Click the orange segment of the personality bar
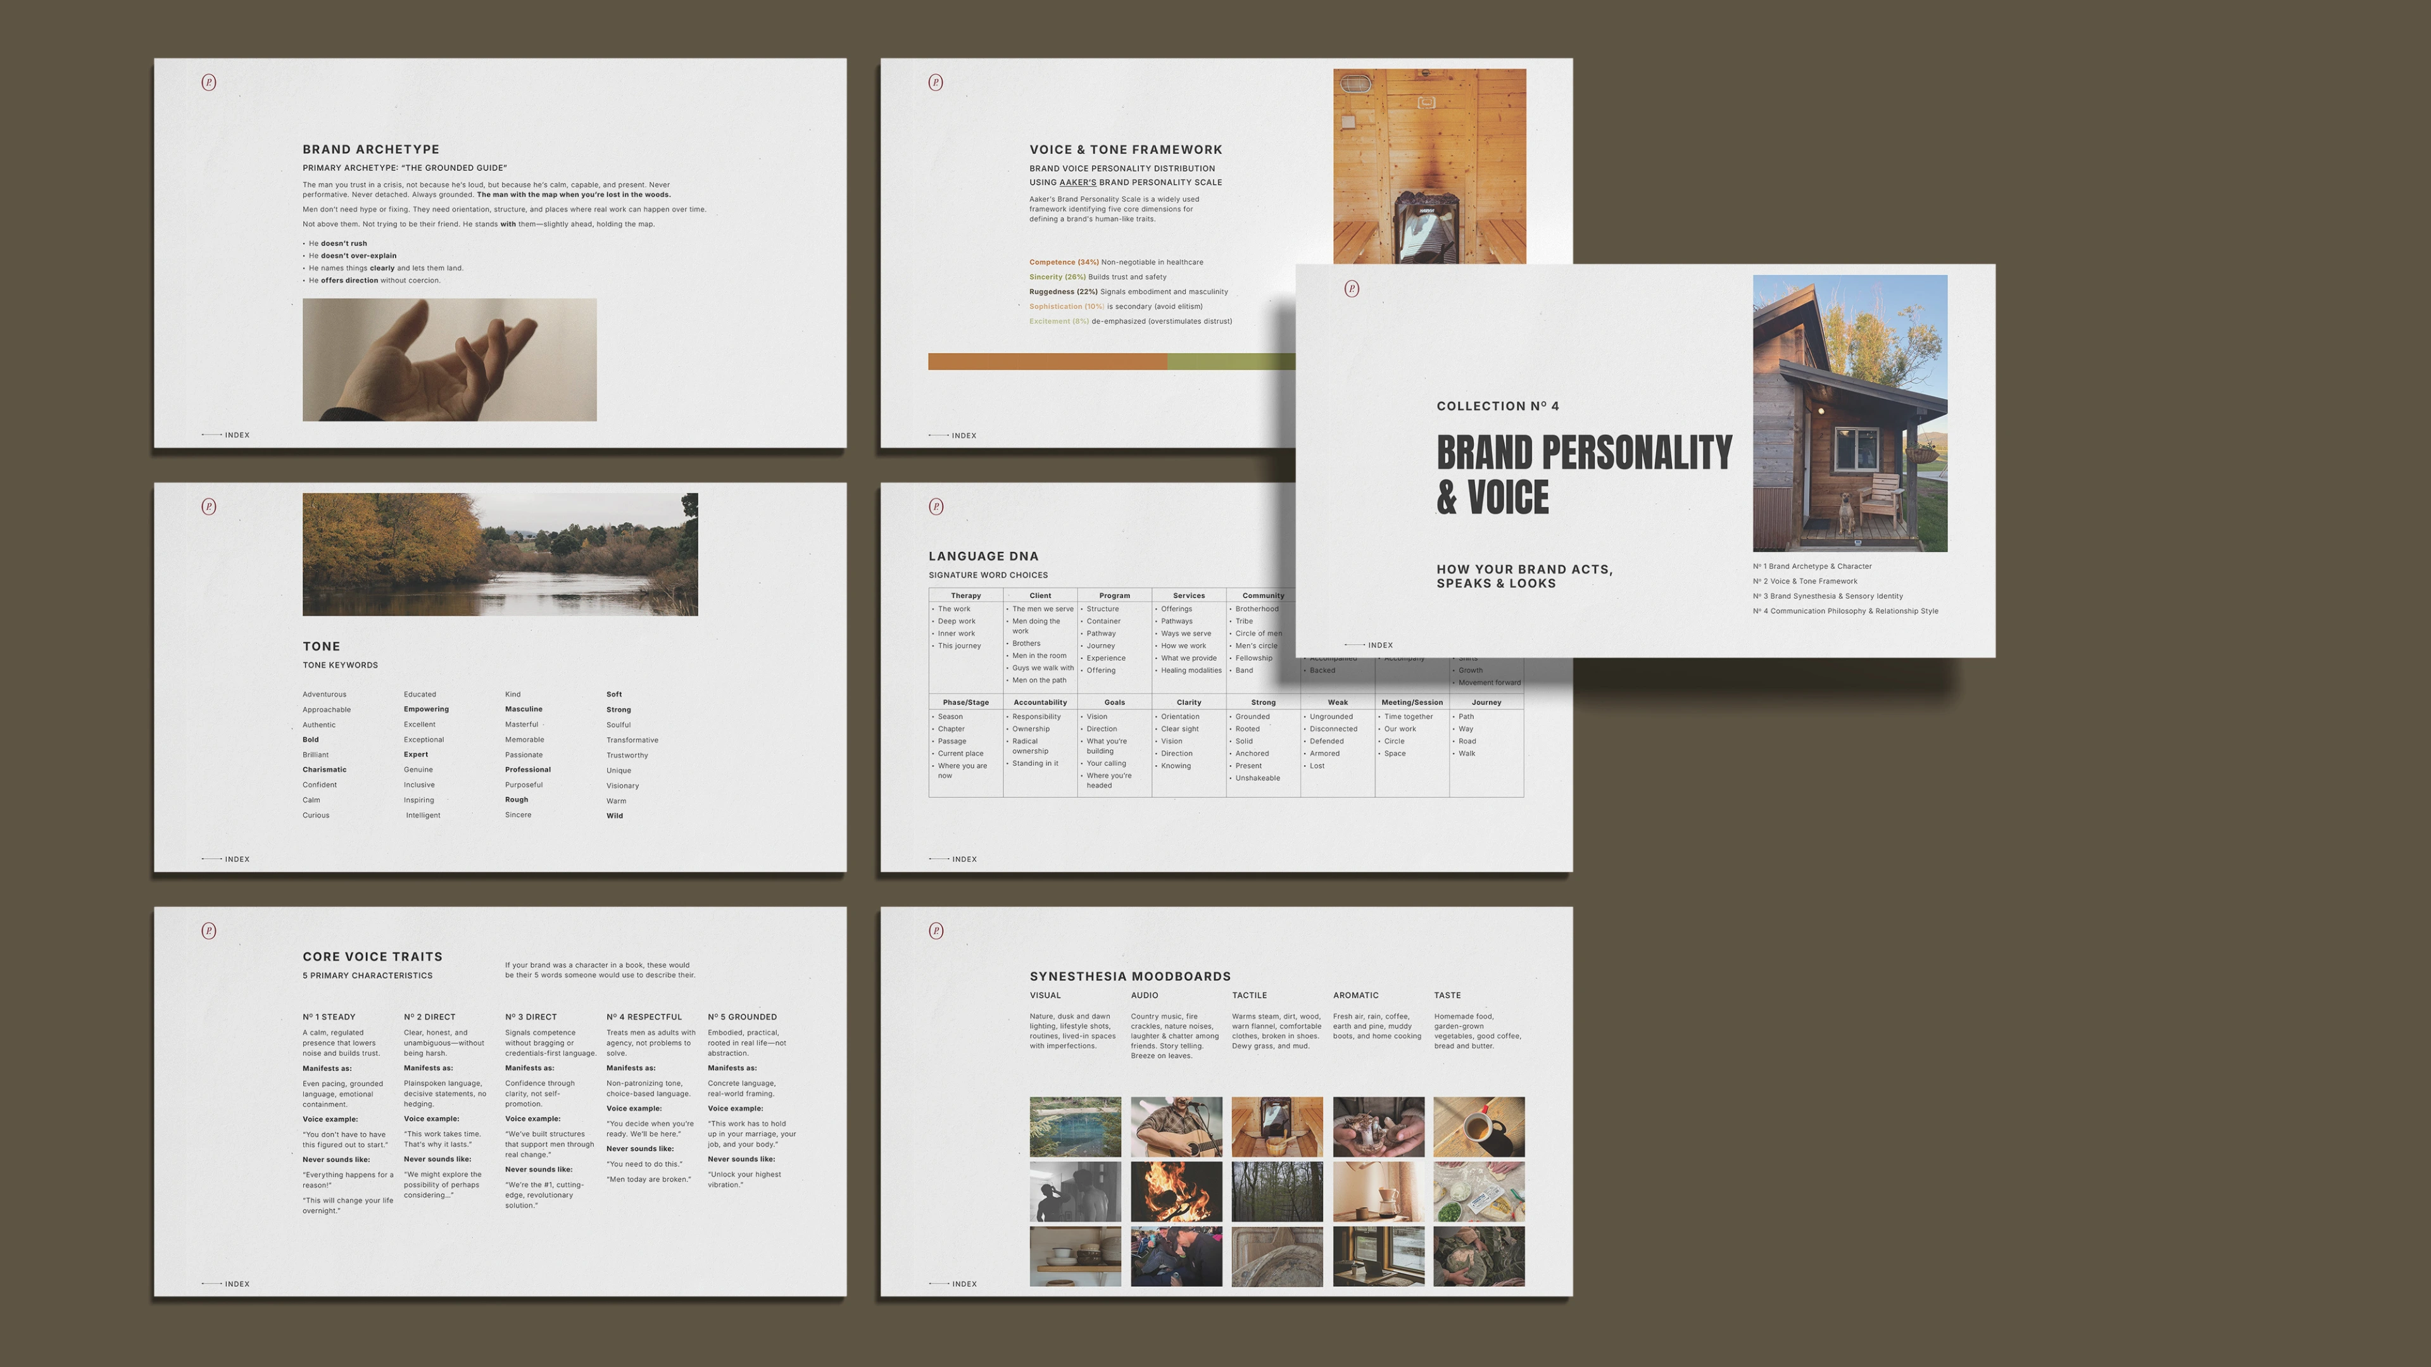The width and height of the screenshot is (2431, 1367). (1048, 361)
